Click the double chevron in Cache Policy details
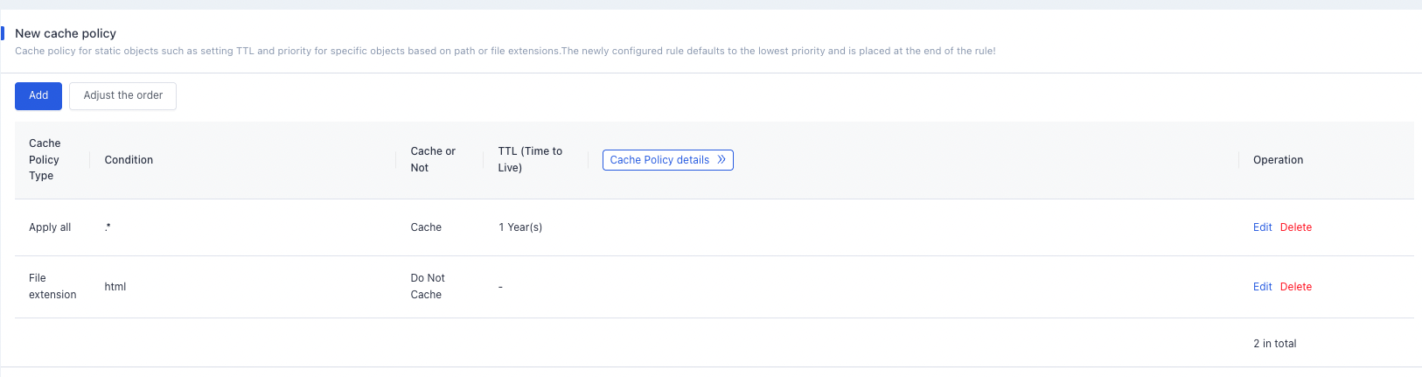1422x377 pixels. (x=721, y=160)
